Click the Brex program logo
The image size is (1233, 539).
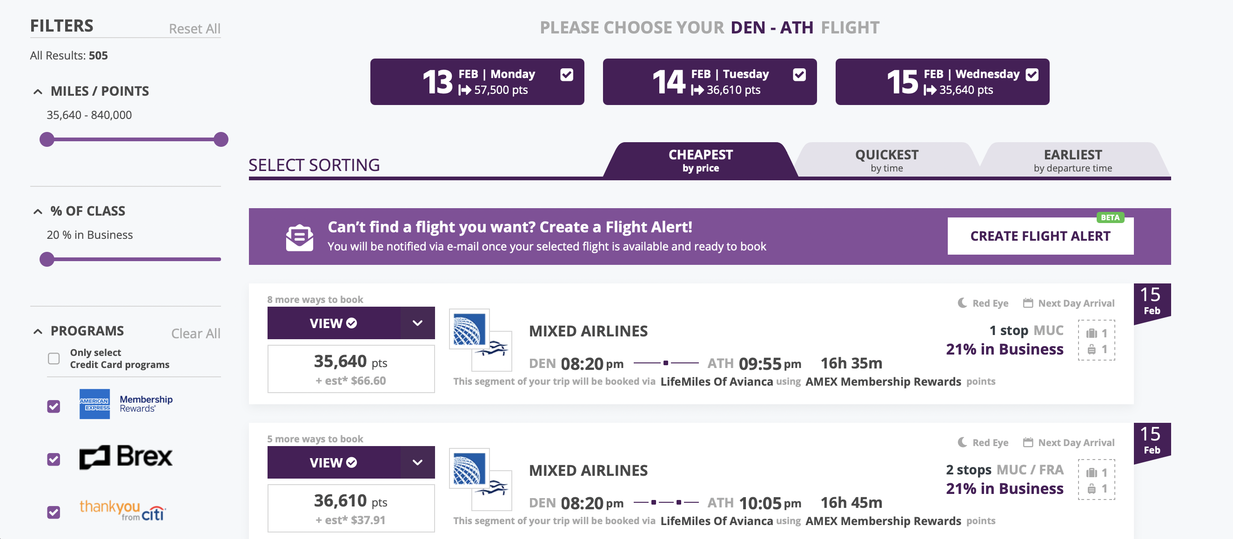coord(126,457)
